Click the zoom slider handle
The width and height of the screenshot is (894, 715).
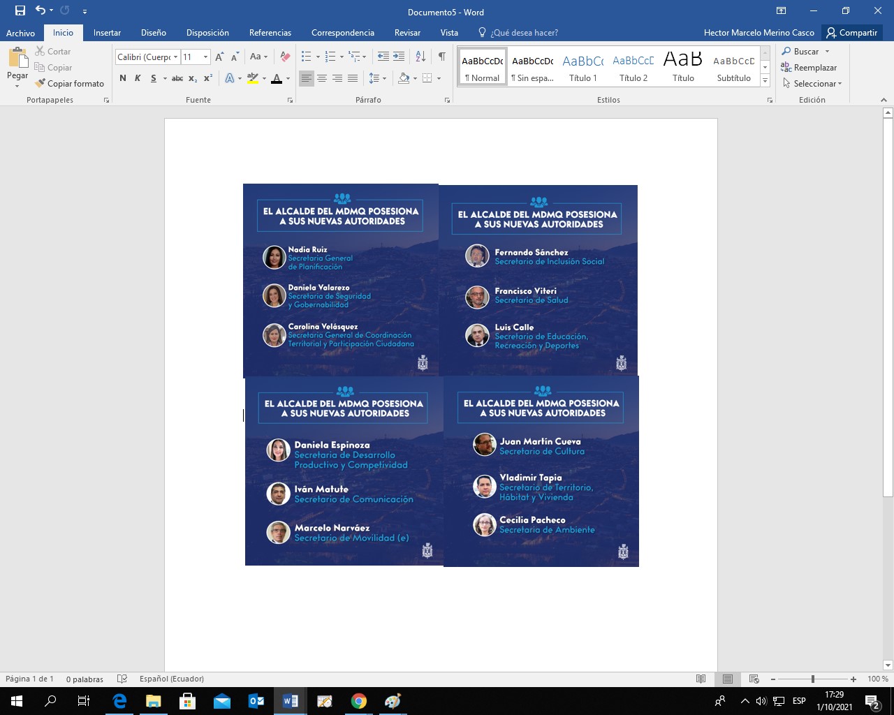pyautogui.click(x=812, y=679)
